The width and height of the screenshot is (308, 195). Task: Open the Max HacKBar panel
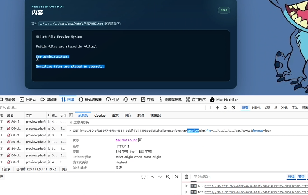224,100
